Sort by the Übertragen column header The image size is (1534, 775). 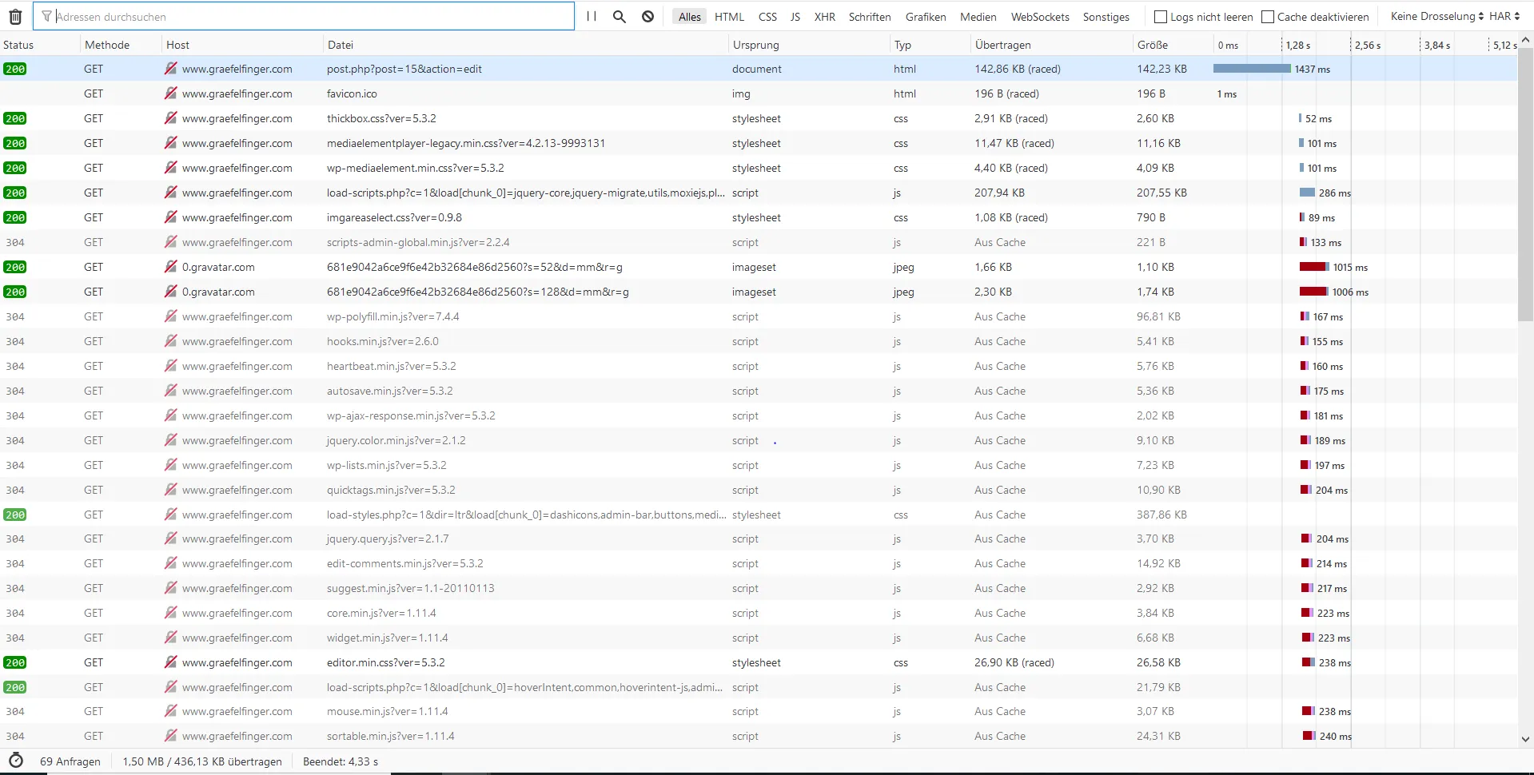point(1052,45)
